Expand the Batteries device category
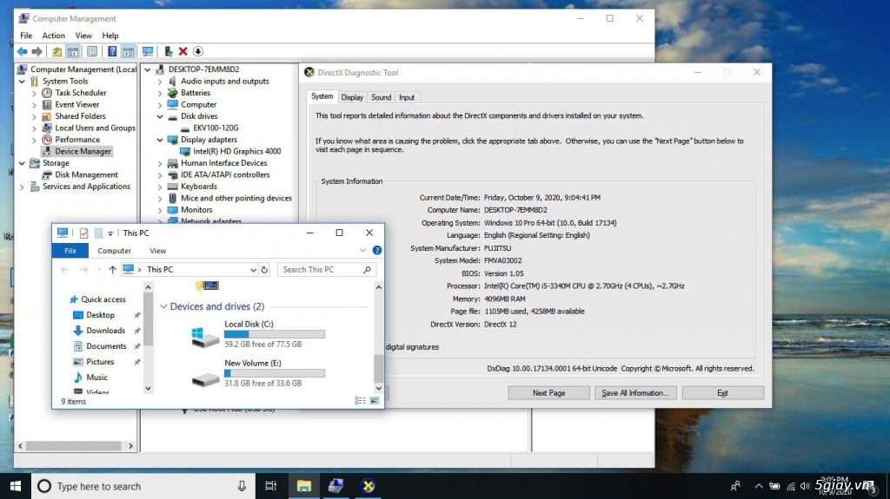 click(x=160, y=93)
